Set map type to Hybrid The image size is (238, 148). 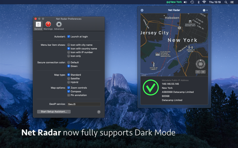pos(68,82)
